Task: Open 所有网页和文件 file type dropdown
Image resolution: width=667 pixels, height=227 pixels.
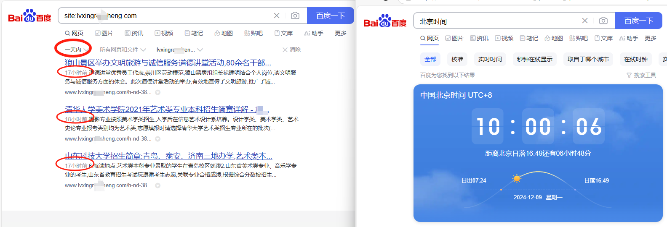Action: [123, 50]
